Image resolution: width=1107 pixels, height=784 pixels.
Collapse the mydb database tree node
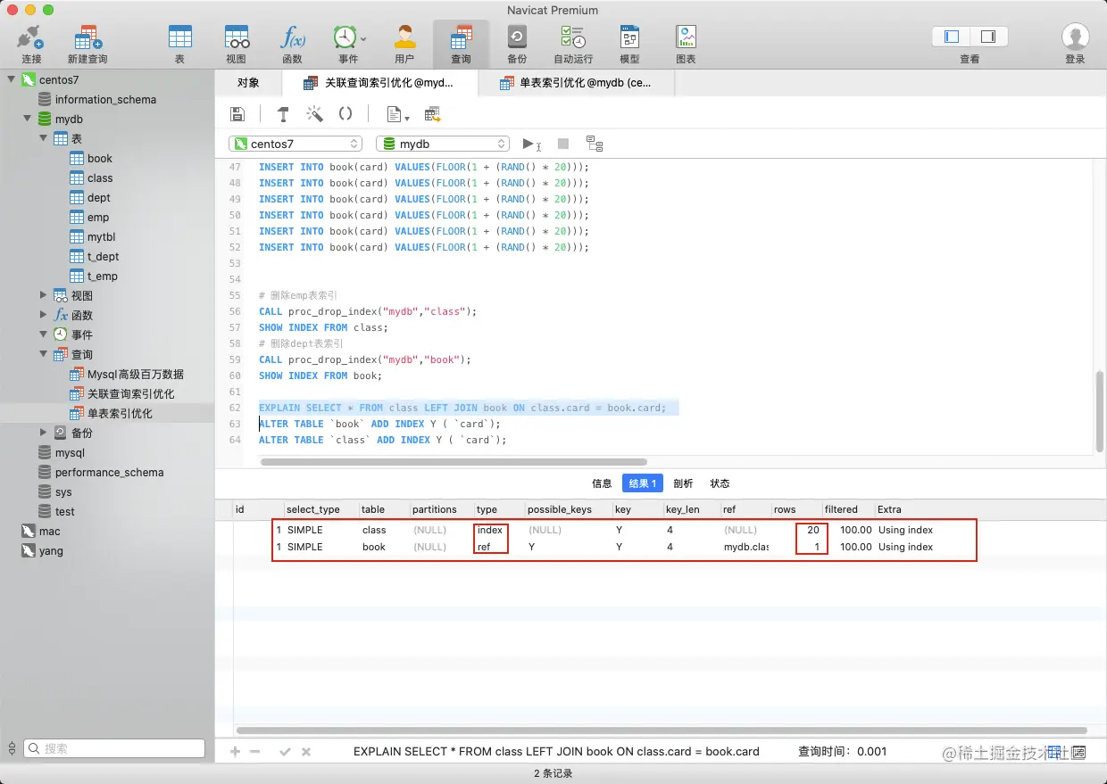click(28, 119)
